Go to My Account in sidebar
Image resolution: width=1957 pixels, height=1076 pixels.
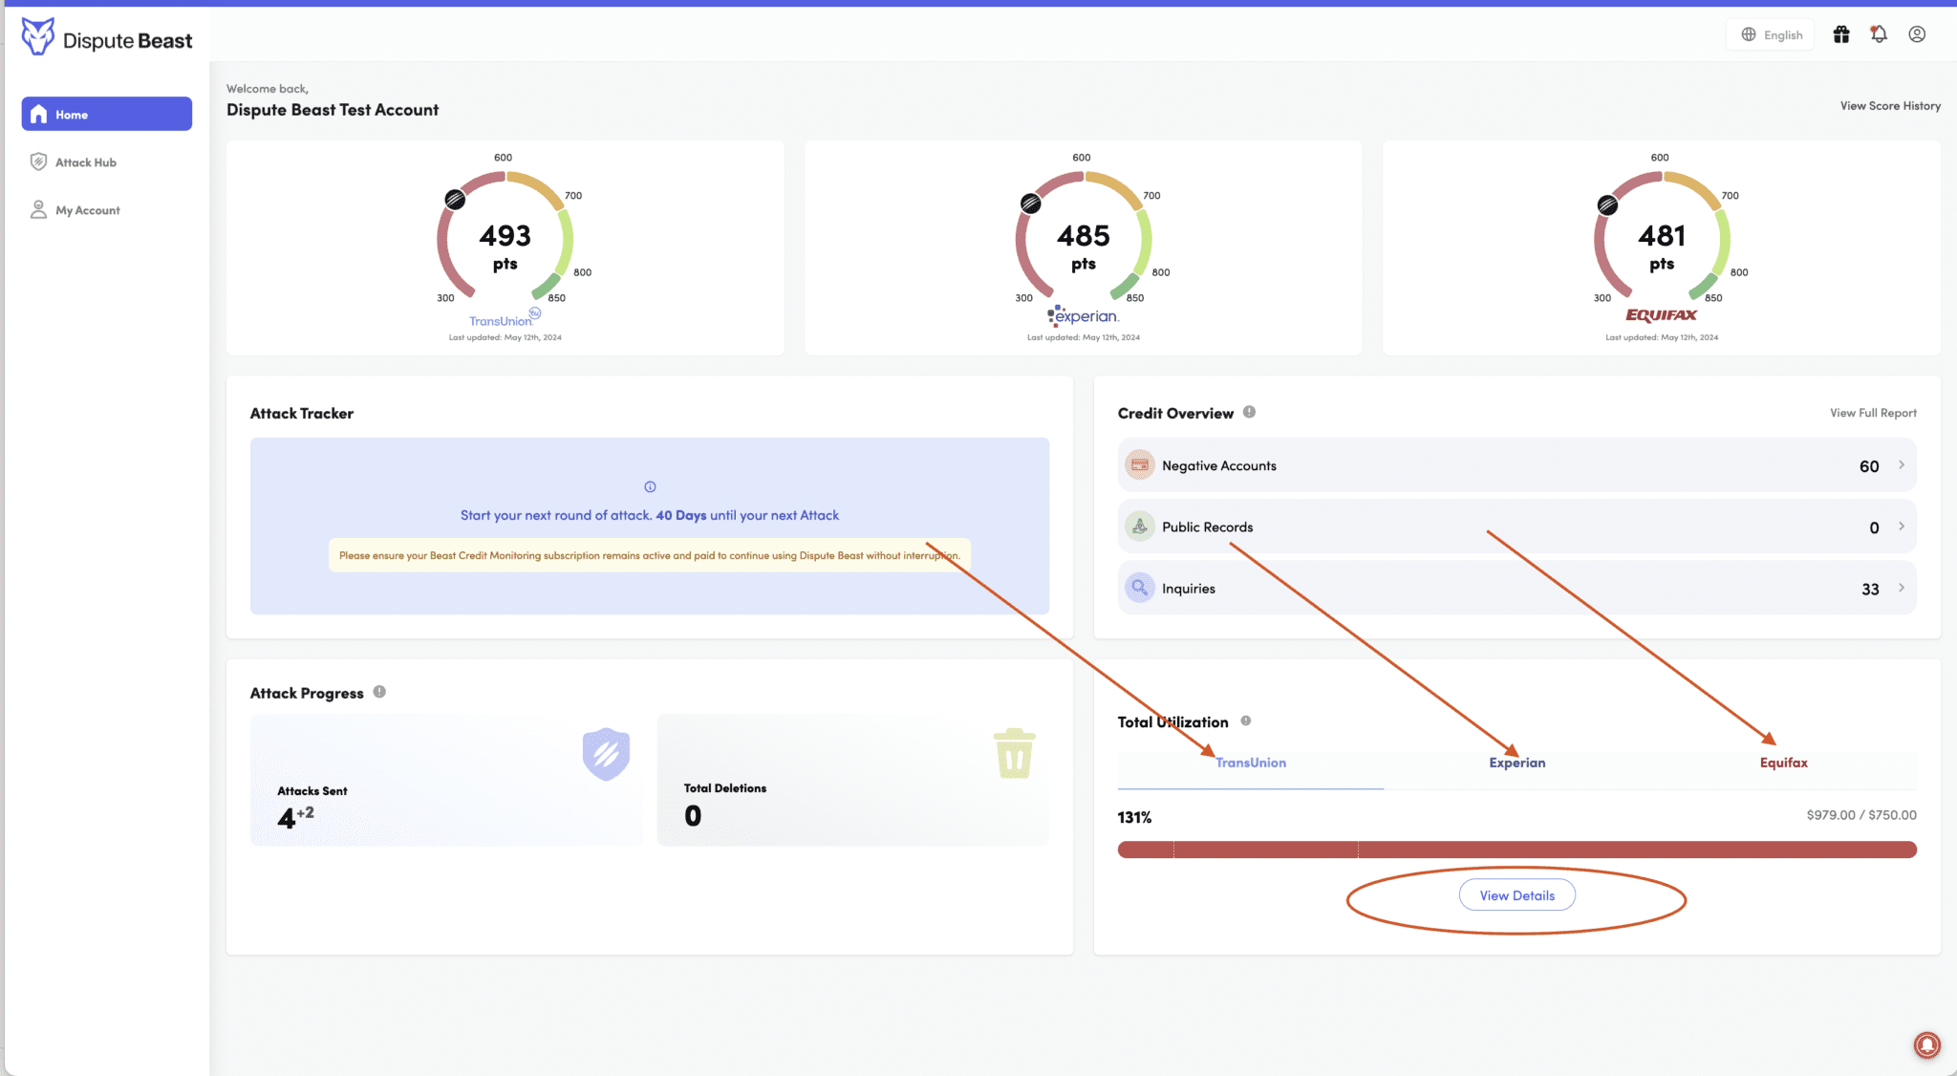click(x=87, y=210)
